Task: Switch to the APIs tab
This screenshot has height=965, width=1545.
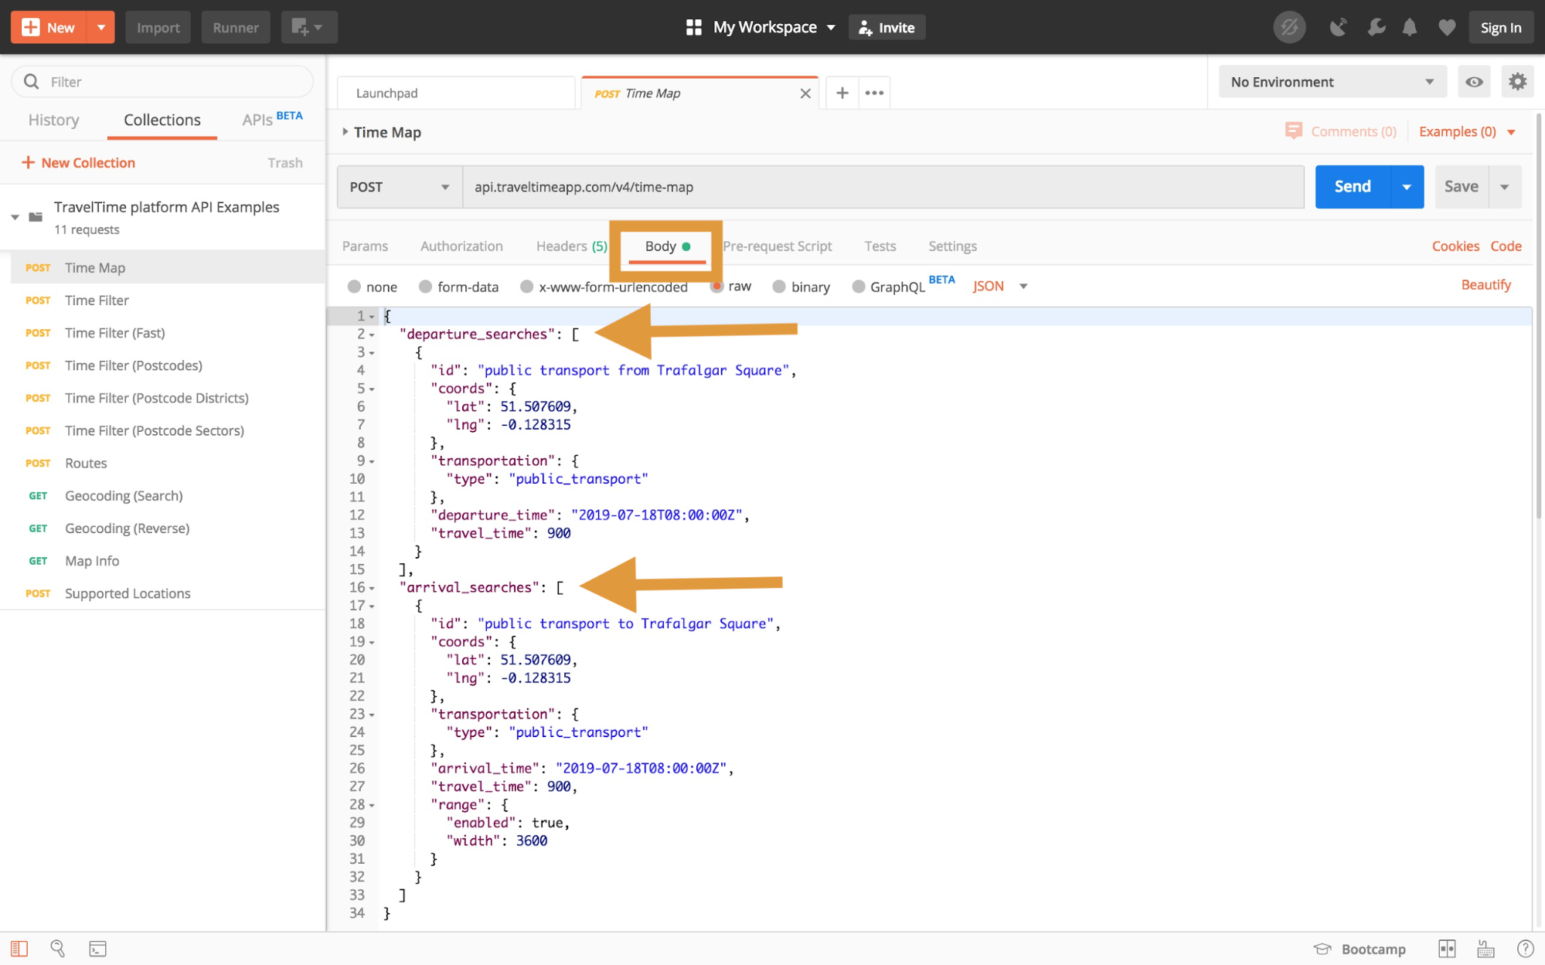Action: [272, 119]
